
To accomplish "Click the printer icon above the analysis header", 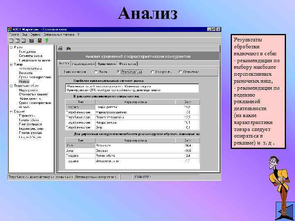I will coord(60,49).
